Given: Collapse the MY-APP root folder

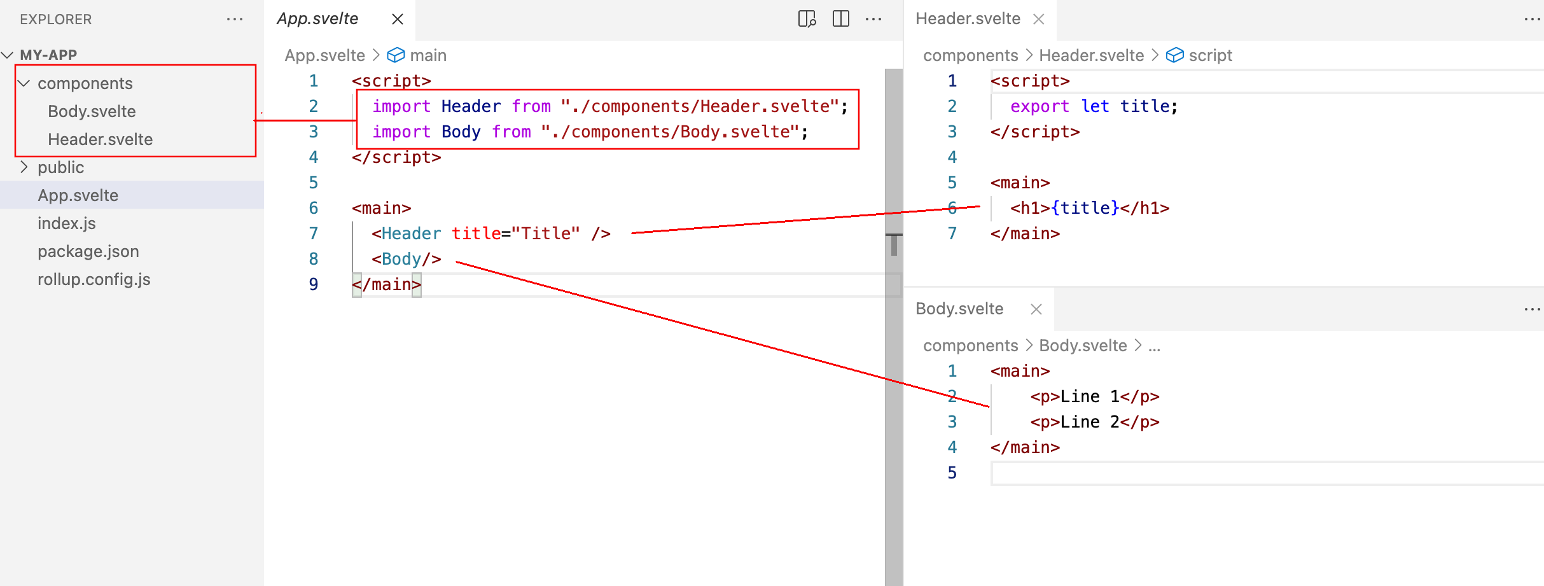Looking at the screenshot, I should pyautogui.click(x=8, y=55).
